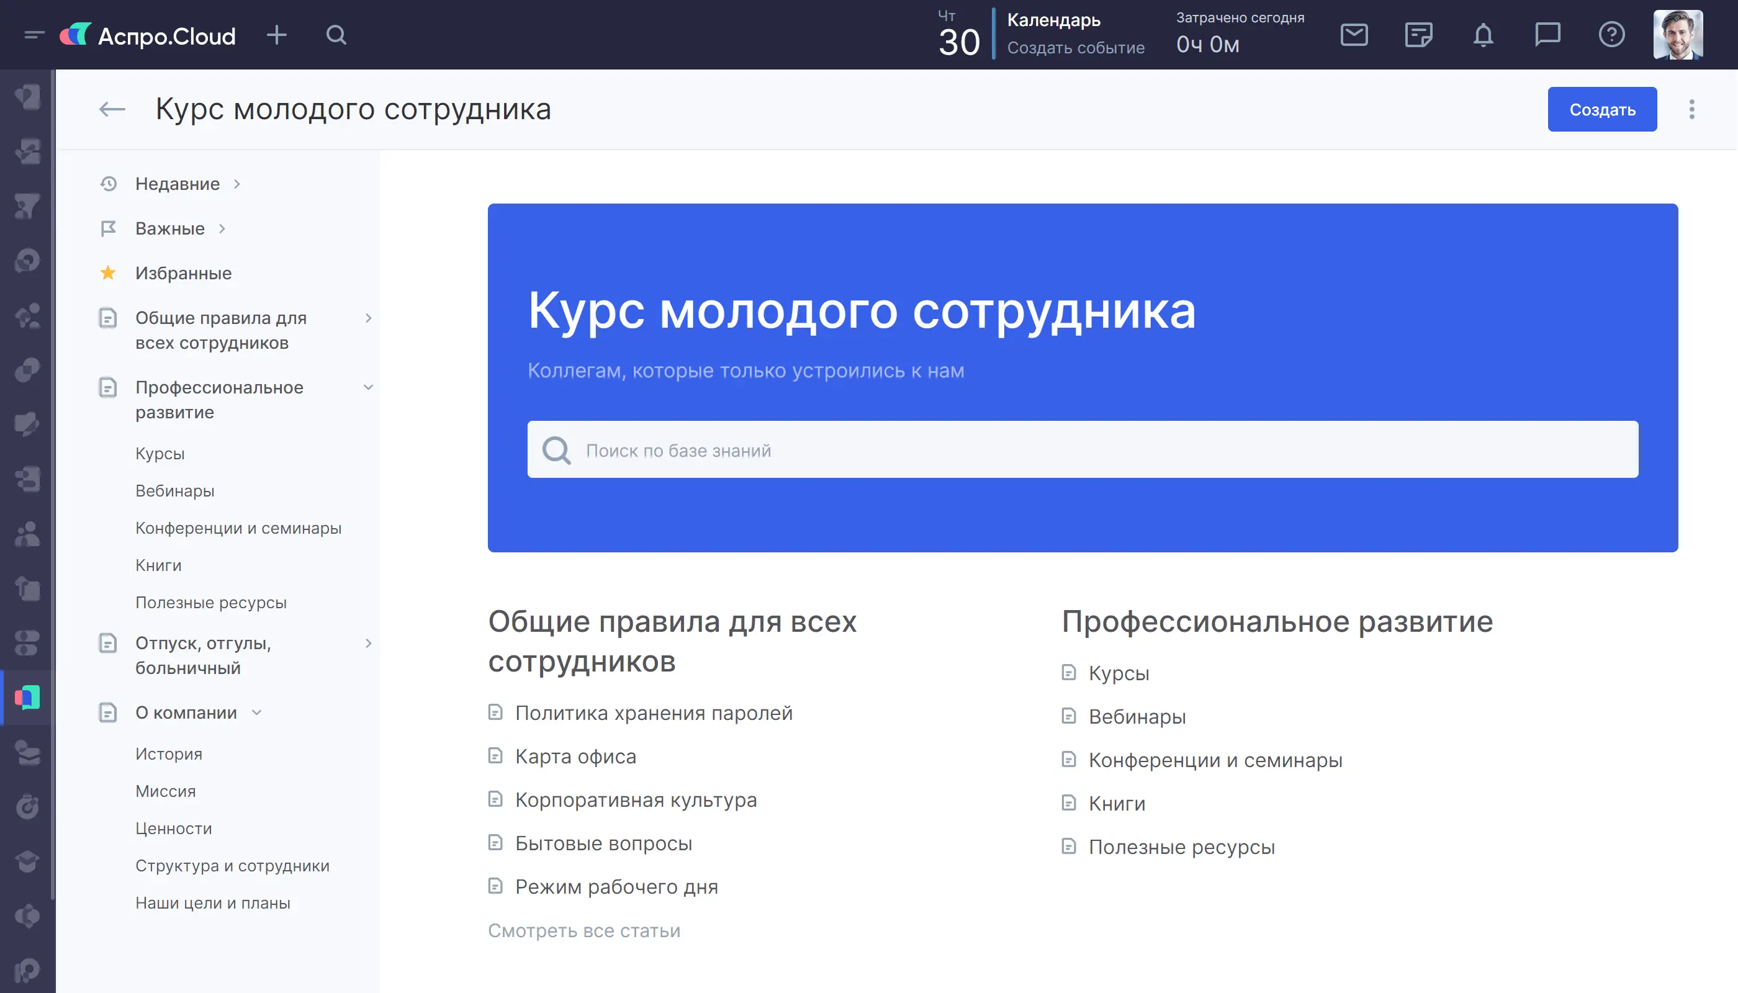Click the plus quick-add icon

[276, 35]
